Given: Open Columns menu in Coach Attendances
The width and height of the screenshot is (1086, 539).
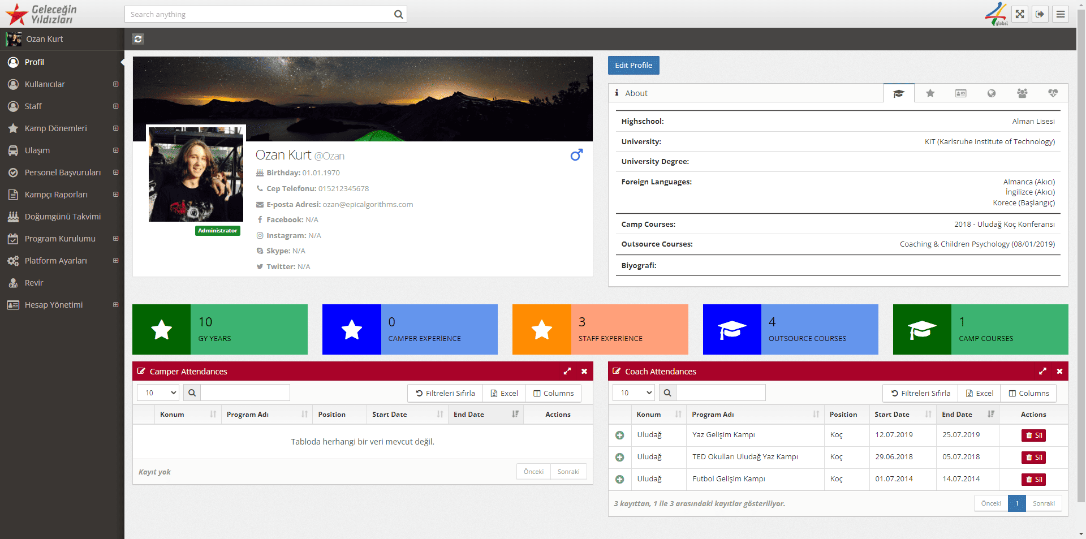Looking at the screenshot, I should [x=1028, y=393].
